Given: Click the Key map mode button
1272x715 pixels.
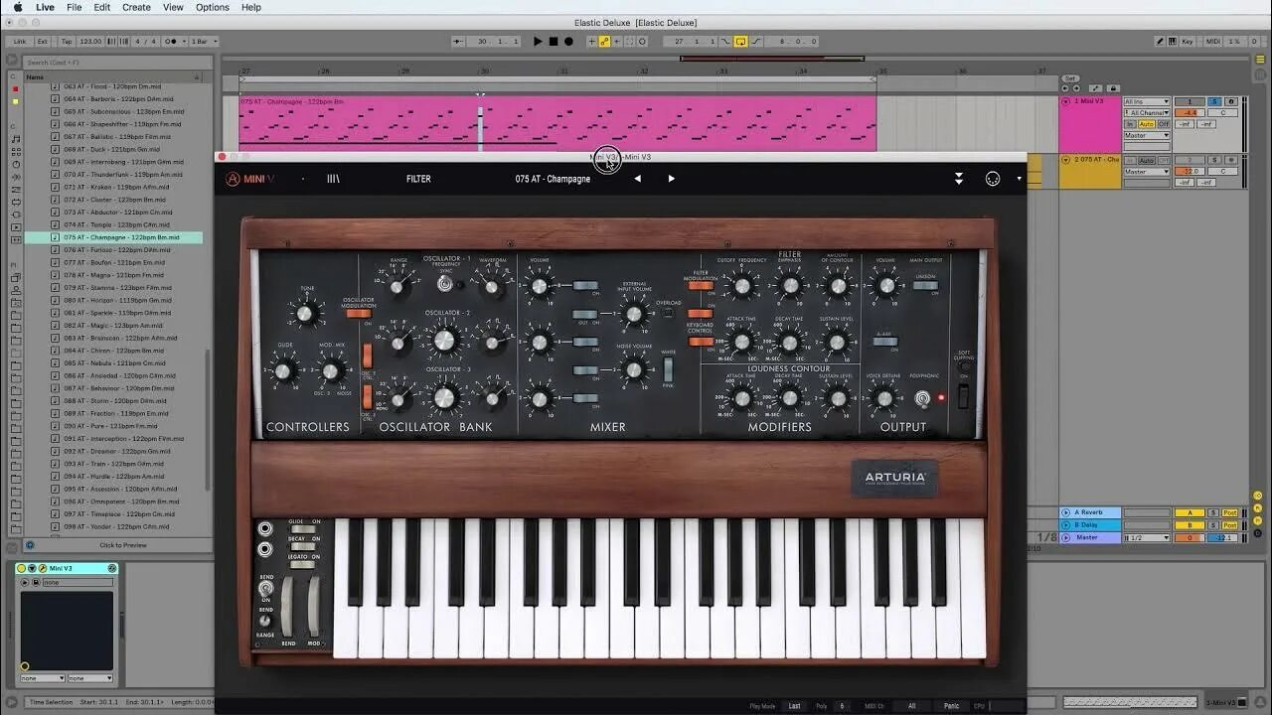Looking at the screenshot, I should click(1188, 42).
